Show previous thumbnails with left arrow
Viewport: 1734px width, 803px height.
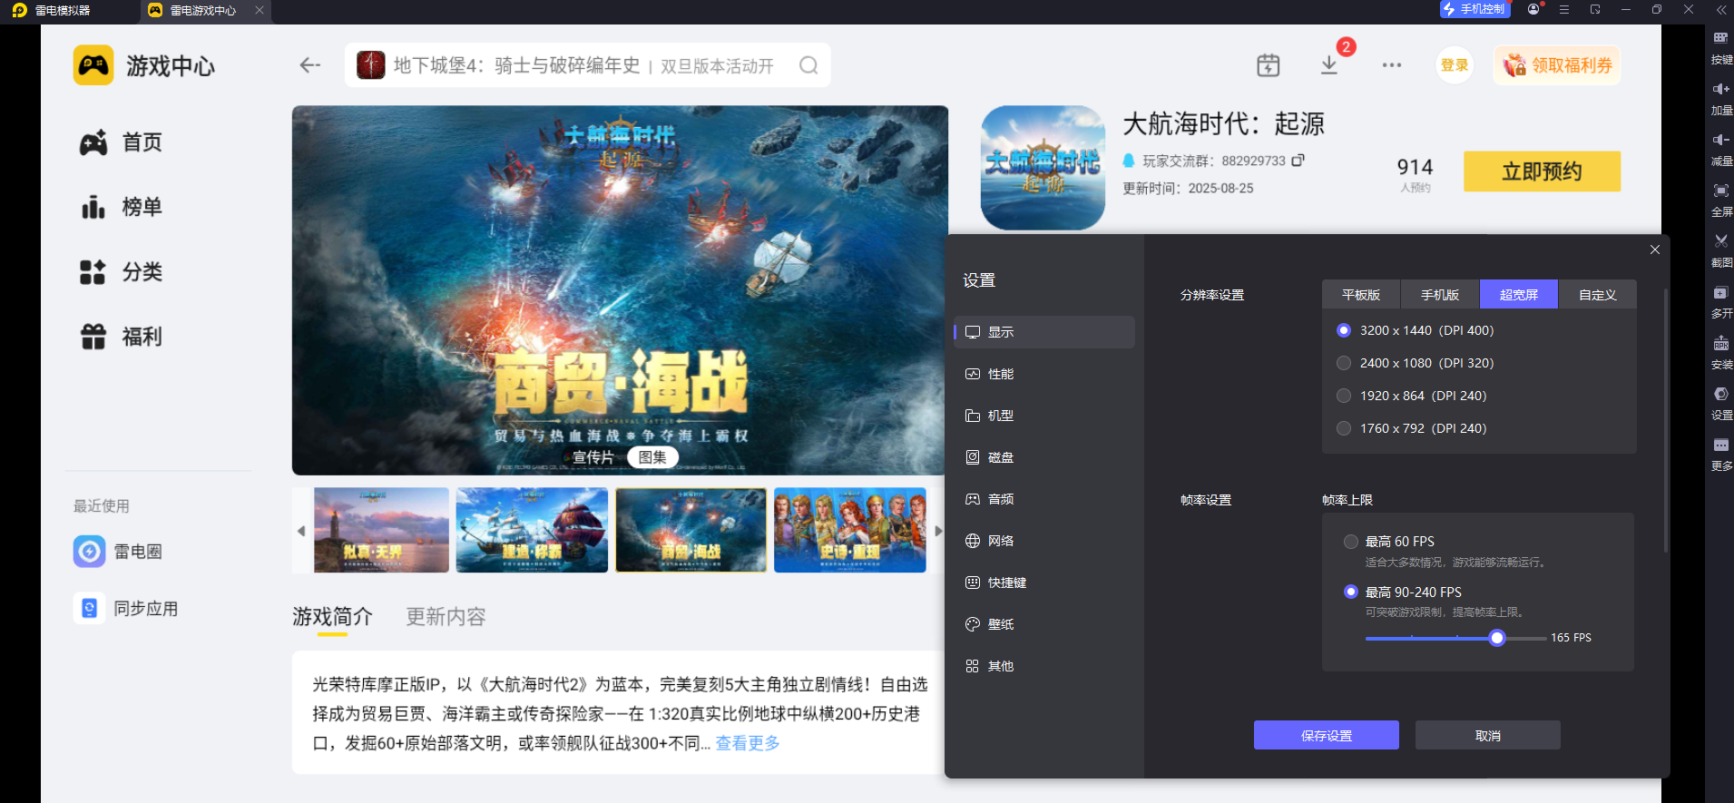click(x=301, y=531)
